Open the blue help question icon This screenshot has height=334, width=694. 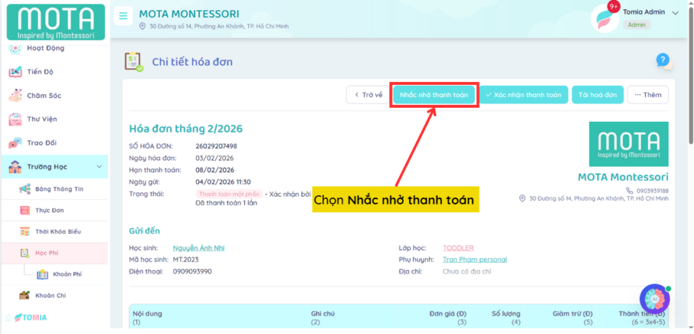click(x=663, y=60)
